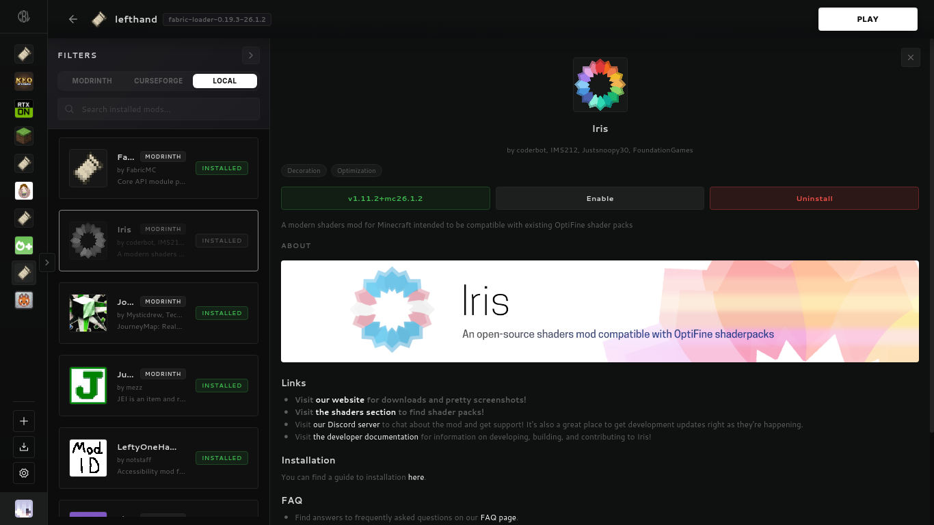Click the "by mezz" author text
The height and width of the screenshot is (525, 934).
[130, 388]
